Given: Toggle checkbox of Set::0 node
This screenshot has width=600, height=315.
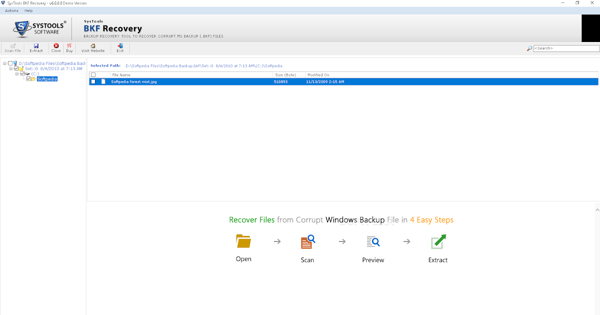Looking at the screenshot, I should [x=16, y=68].
